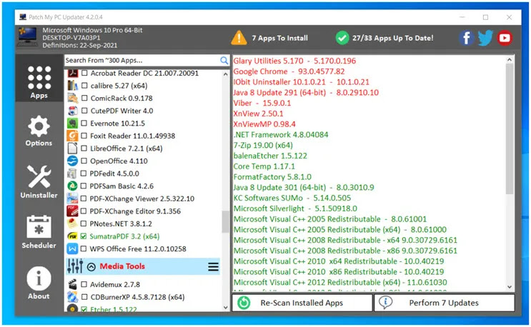Image resolution: width=531 pixels, height=327 pixels.
Task: Select the XnView 2.50.1 entry
Action: (259, 114)
